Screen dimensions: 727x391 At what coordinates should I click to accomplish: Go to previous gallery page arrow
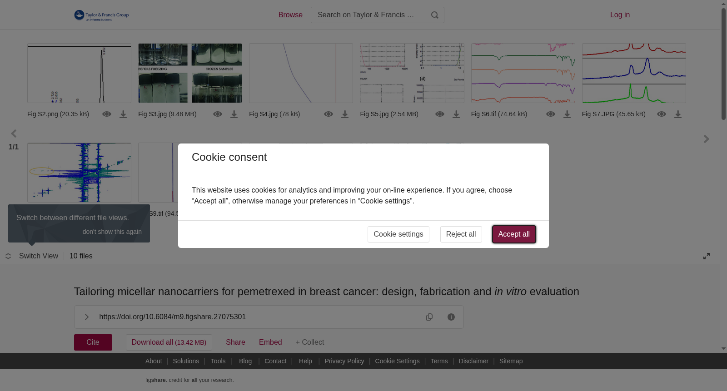14,134
